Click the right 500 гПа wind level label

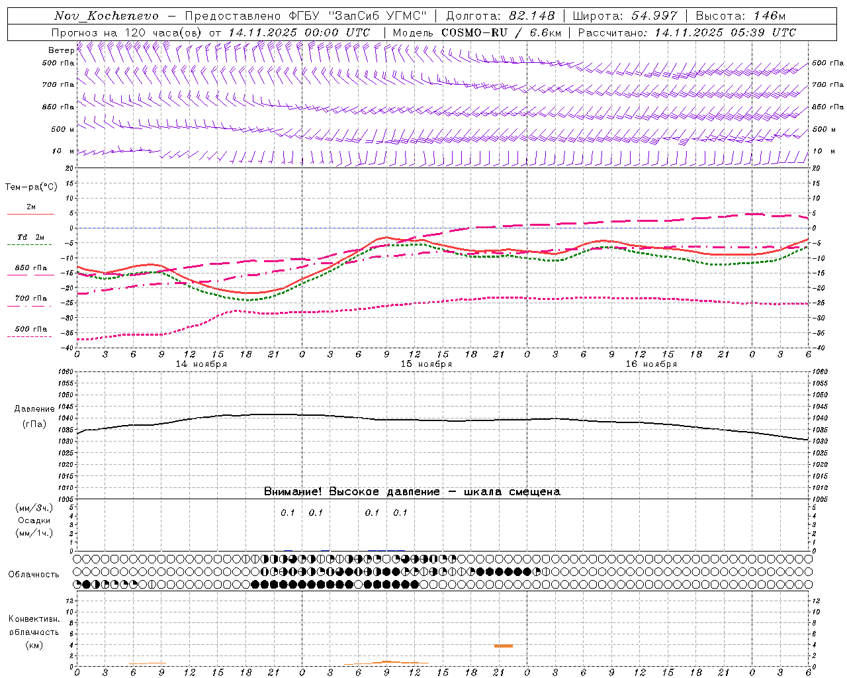pyautogui.click(x=828, y=63)
